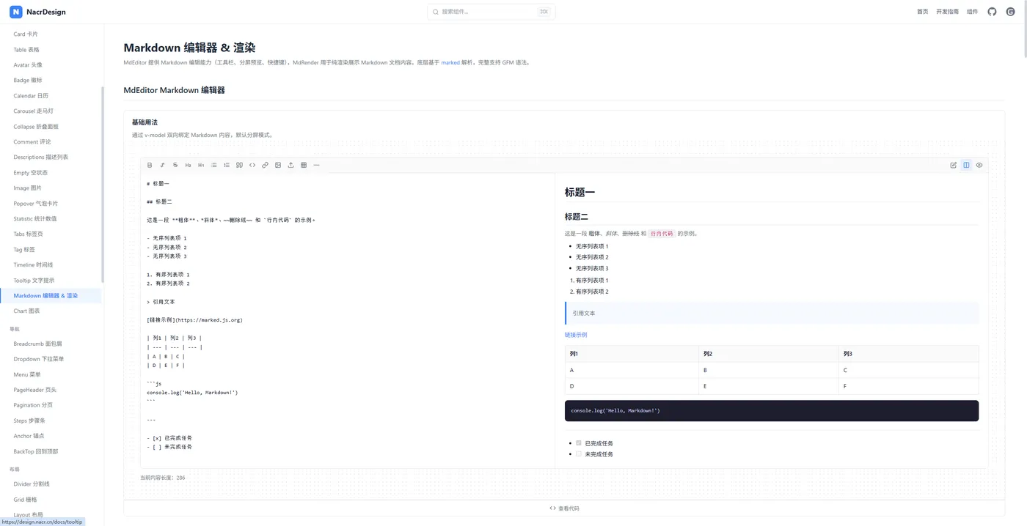Viewport: 1027px width, 526px height.
Task: Open the GitHub icon in the header
Action: (x=993, y=12)
